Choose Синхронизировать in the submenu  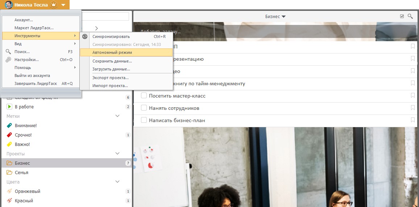pos(126,36)
